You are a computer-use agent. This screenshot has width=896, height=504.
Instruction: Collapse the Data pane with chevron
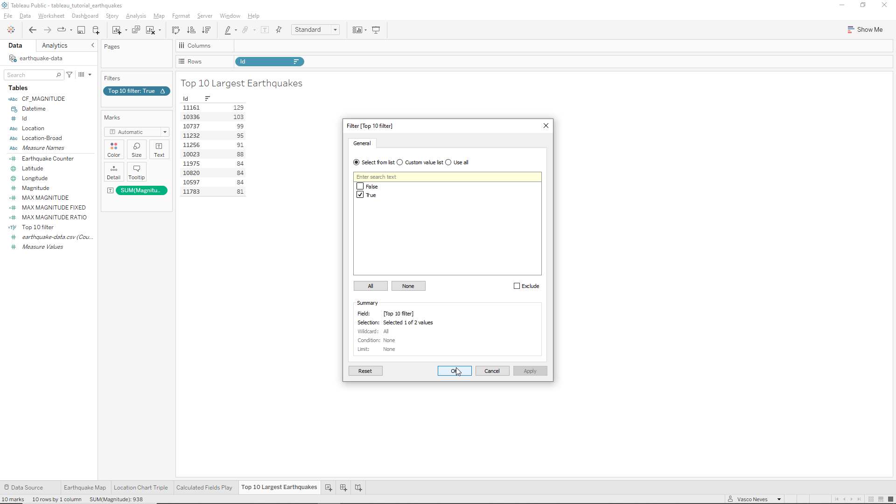(92, 45)
